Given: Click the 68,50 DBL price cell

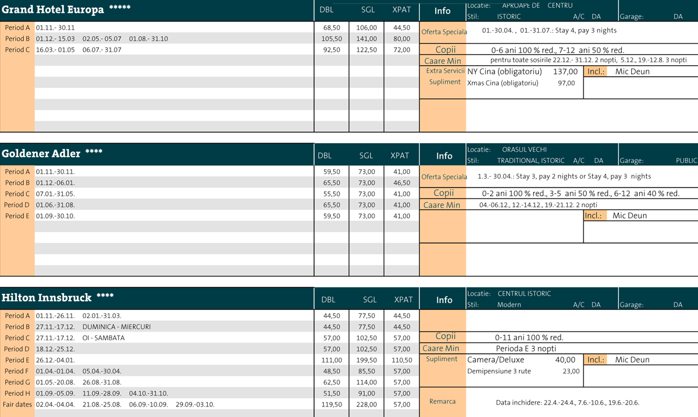Looking at the screenshot, I should tap(332, 28).
